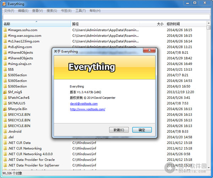This screenshot has width=213, height=178.
Task: Select the .Android folder name
Action: tap(15, 131)
